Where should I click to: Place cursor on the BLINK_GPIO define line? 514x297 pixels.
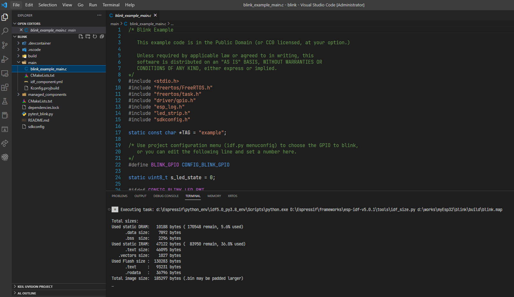(179, 165)
